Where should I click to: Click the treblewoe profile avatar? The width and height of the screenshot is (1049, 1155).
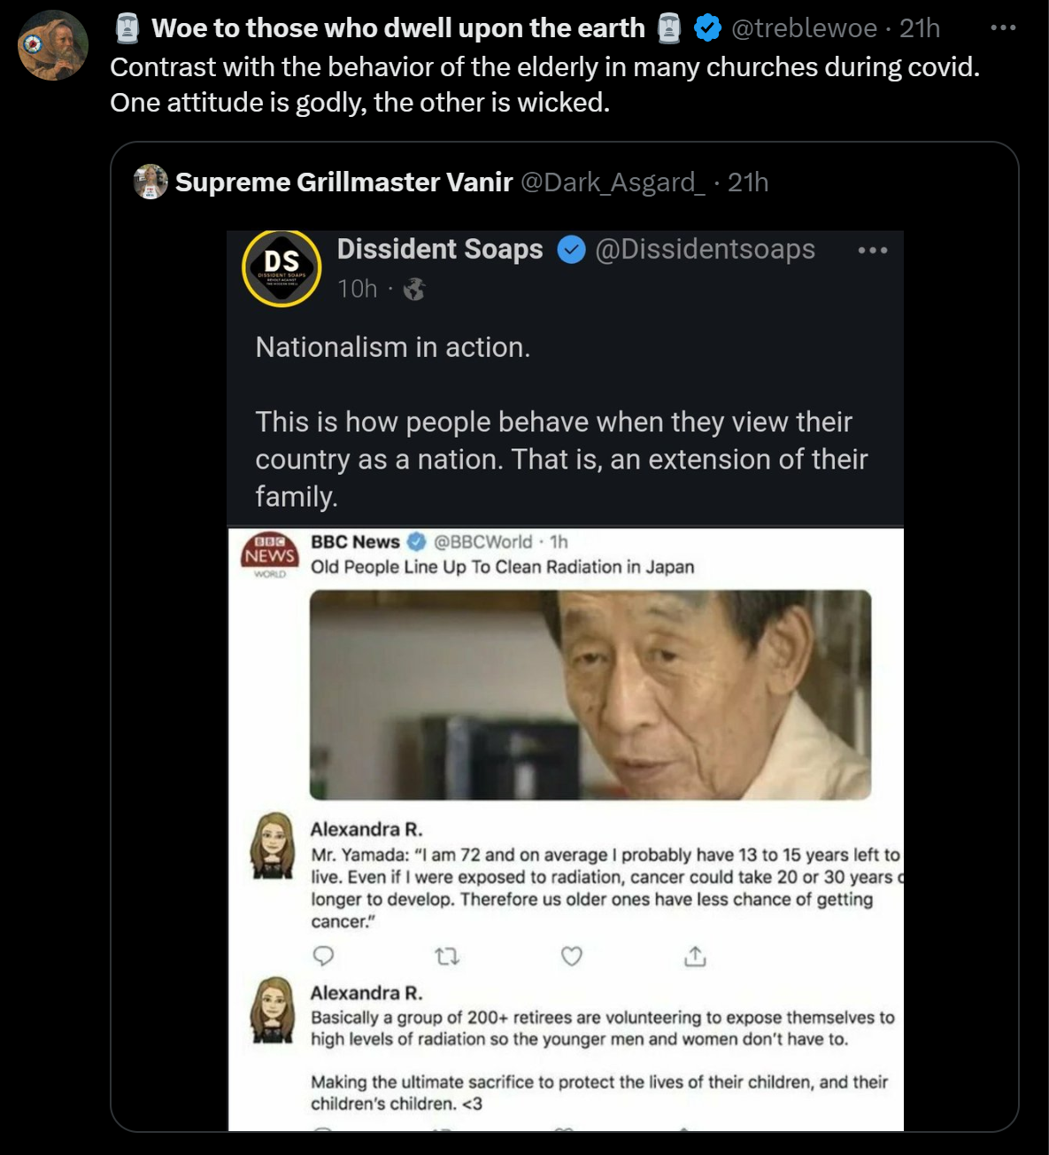pos(53,45)
